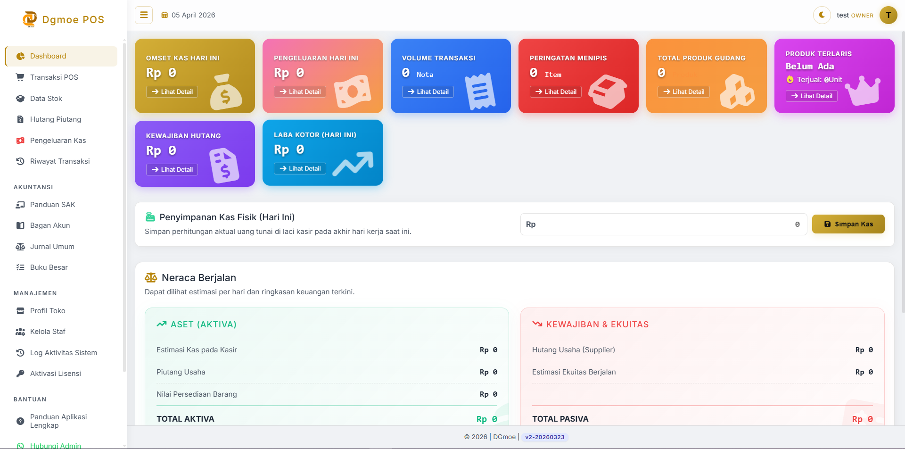This screenshot has height=449, width=905.
Task: Click the trend arrow icon on Laba Kotor card
Action: [353, 164]
